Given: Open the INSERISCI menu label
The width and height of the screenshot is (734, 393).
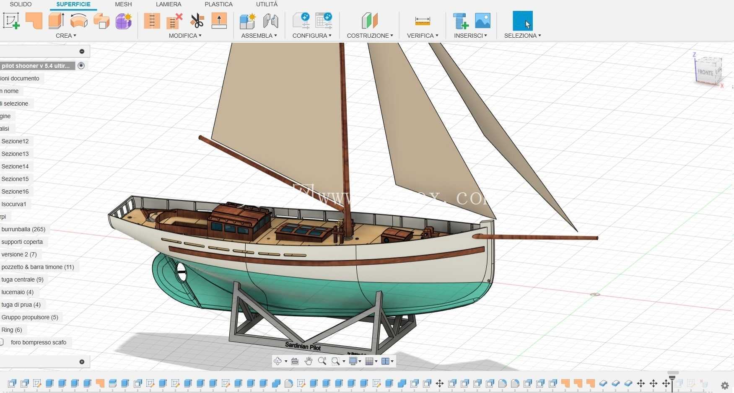Looking at the screenshot, I should pos(470,36).
